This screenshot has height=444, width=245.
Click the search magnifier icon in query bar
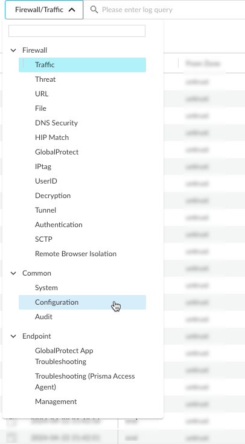(94, 10)
